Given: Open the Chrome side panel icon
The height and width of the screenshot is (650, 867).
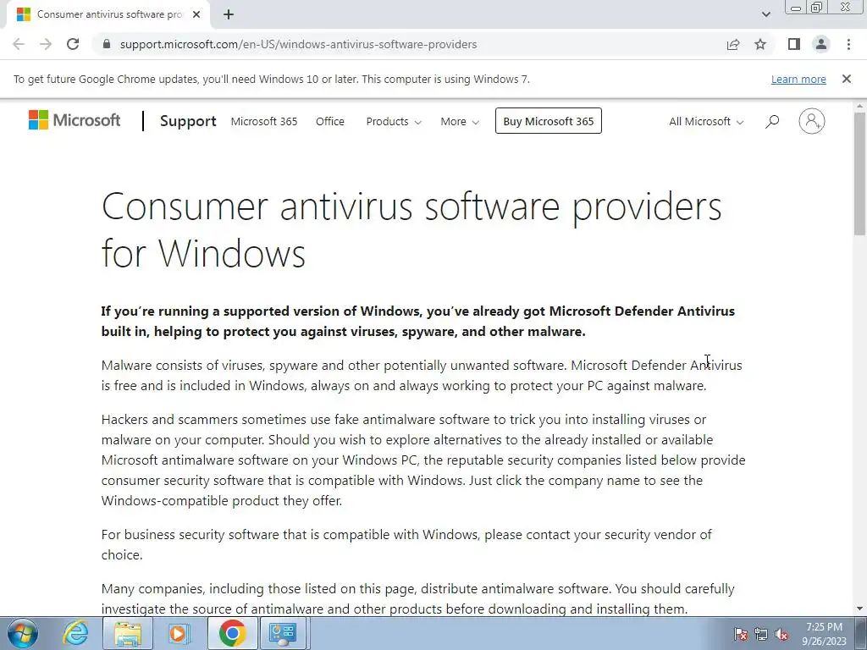Looking at the screenshot, I should click(794, 44).
